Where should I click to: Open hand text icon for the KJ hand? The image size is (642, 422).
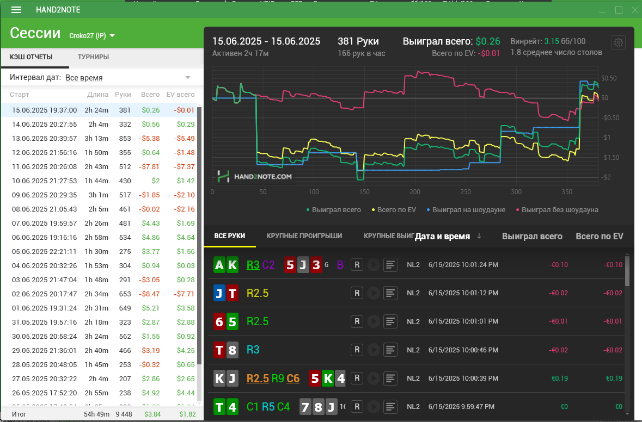(390, 378)
